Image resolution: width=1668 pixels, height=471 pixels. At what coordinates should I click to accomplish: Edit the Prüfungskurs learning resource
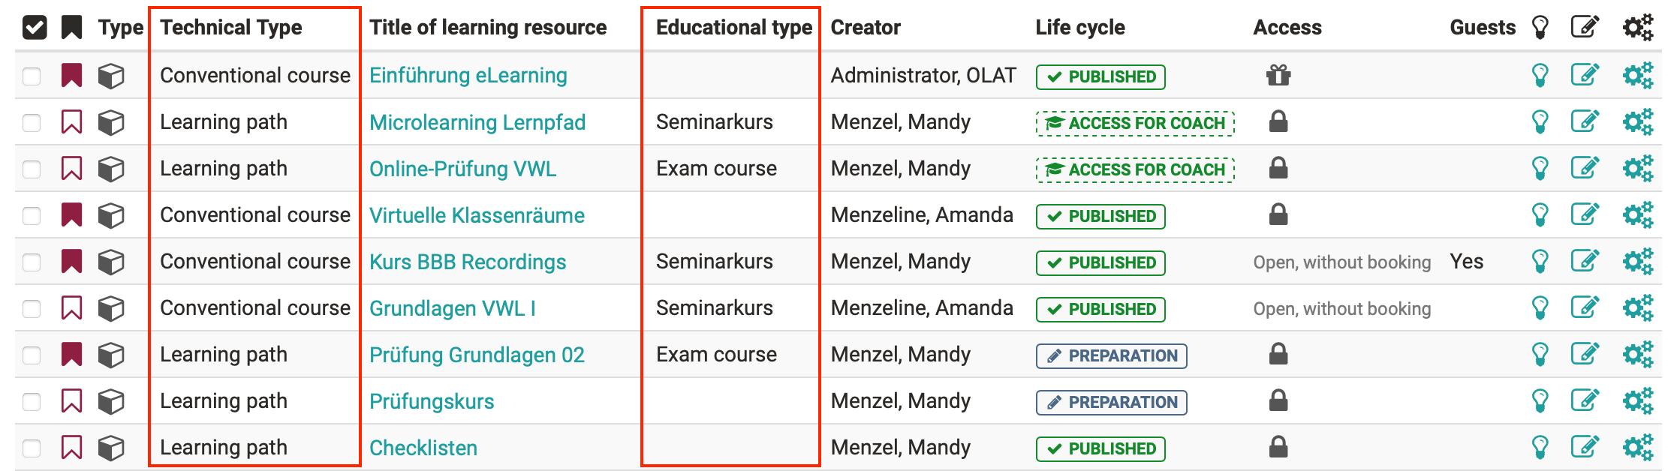pyautogui.click(x=1585, y=401)
